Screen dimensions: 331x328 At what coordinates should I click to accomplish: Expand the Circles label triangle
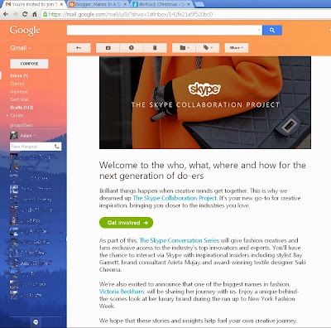(7, 115)
